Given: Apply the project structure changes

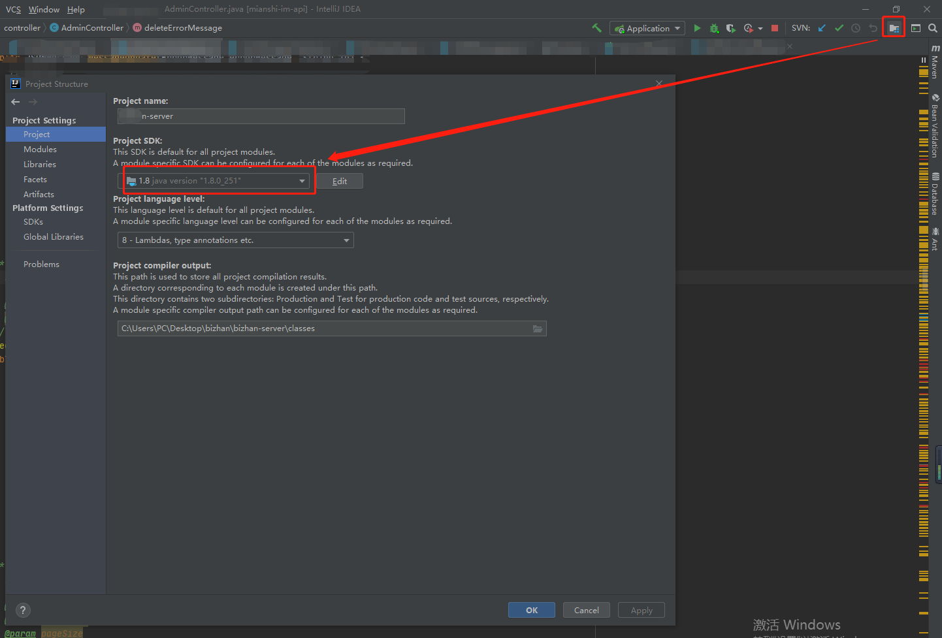Looking at the screenshot, I should [641, 609].
